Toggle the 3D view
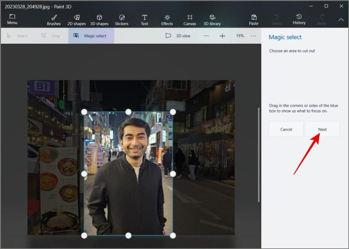Image resolution: width=349 pixels, height=249 pixels. [178, 36]
